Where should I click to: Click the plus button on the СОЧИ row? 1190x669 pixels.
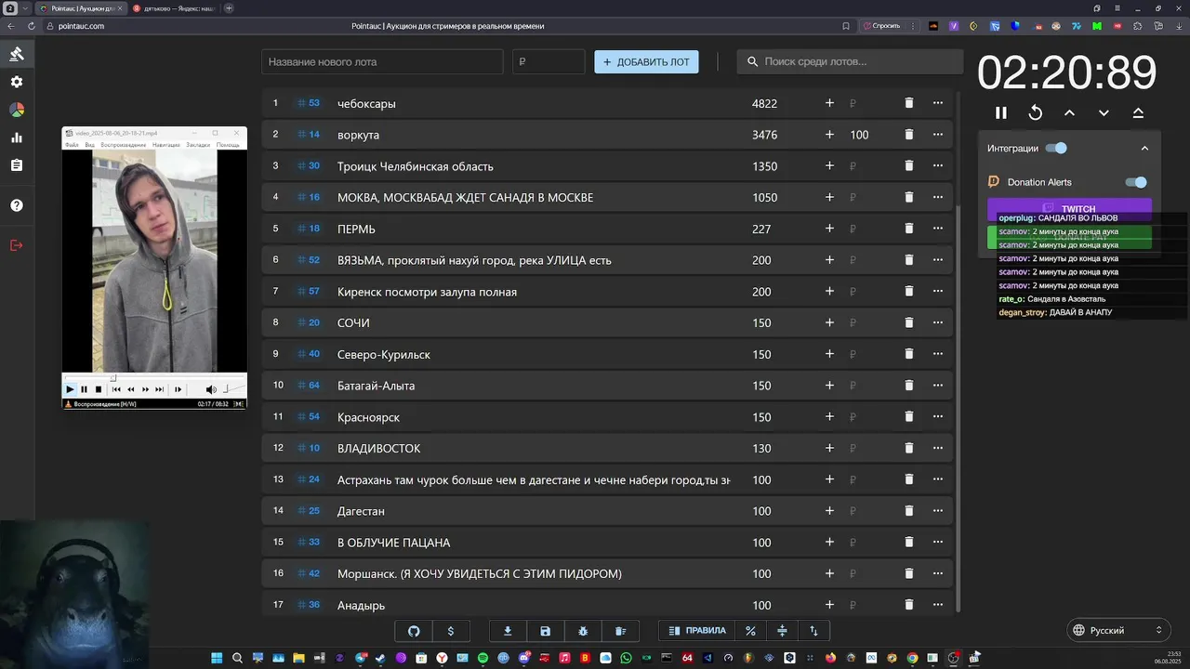(x=829, y=322)
